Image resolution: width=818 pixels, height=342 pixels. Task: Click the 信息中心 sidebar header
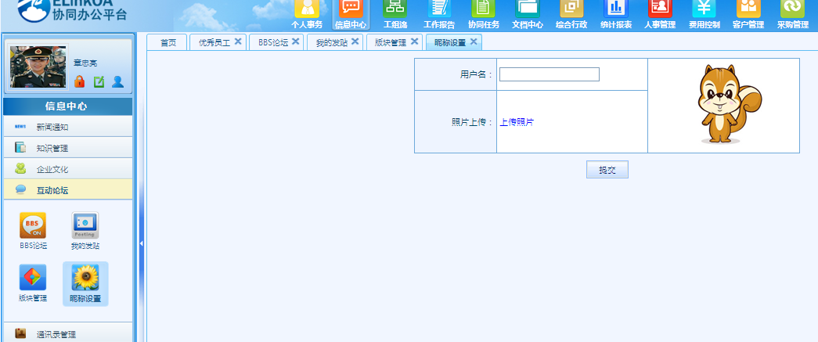click(67, 106)
